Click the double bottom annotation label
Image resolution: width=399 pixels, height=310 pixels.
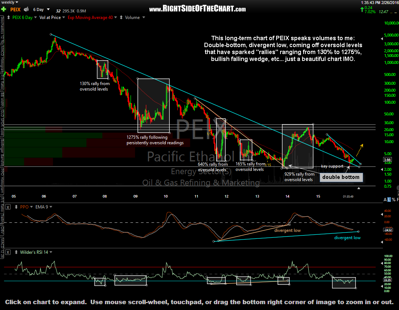341,177
